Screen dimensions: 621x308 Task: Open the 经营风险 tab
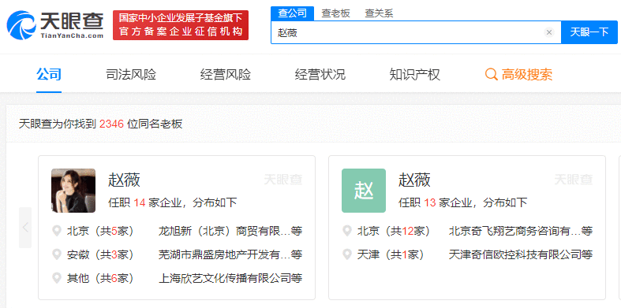[226, 74]
